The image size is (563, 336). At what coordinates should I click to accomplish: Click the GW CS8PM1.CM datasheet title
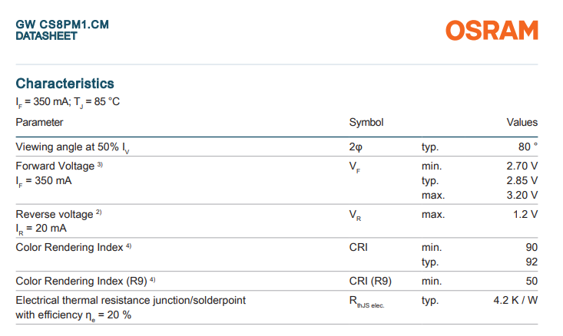pos(62,25)
